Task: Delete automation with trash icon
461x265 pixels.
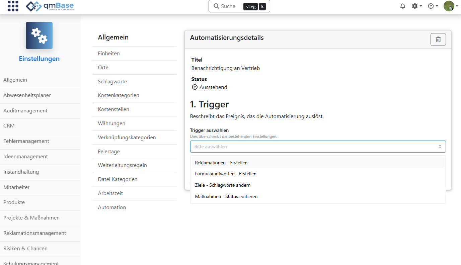Action: [x=438, y=39]
